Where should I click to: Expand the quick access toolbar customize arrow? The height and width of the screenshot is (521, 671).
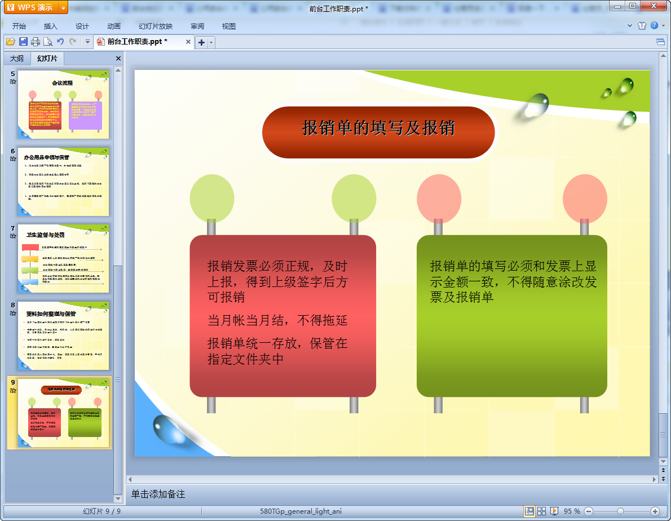click(87, 42)
